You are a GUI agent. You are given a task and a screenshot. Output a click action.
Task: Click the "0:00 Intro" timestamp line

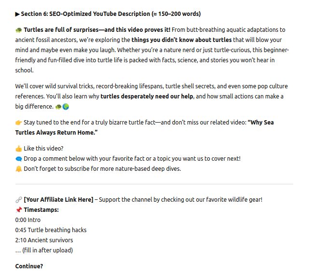click(28, 220)
